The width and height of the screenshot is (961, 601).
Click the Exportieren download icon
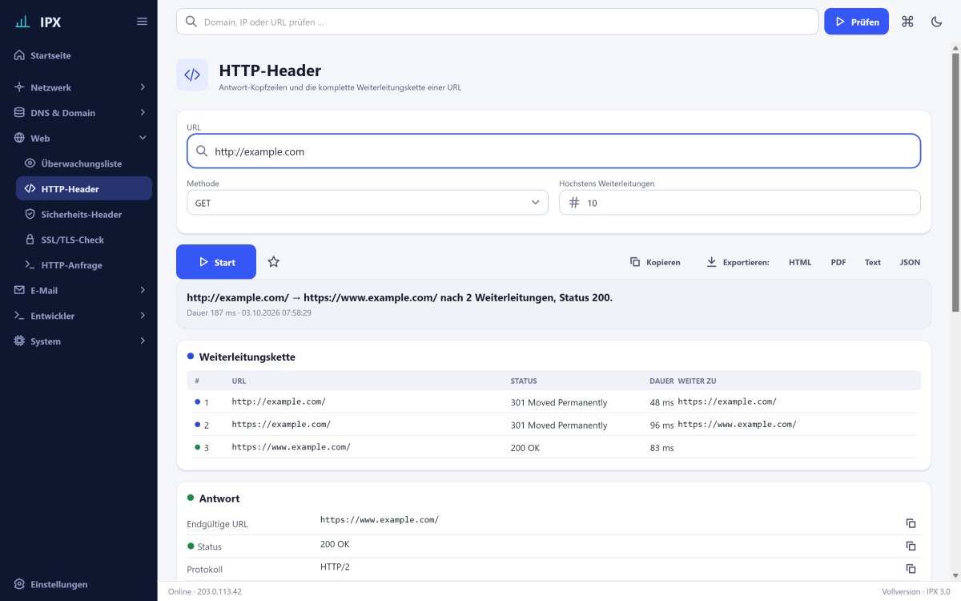point(711,262)
